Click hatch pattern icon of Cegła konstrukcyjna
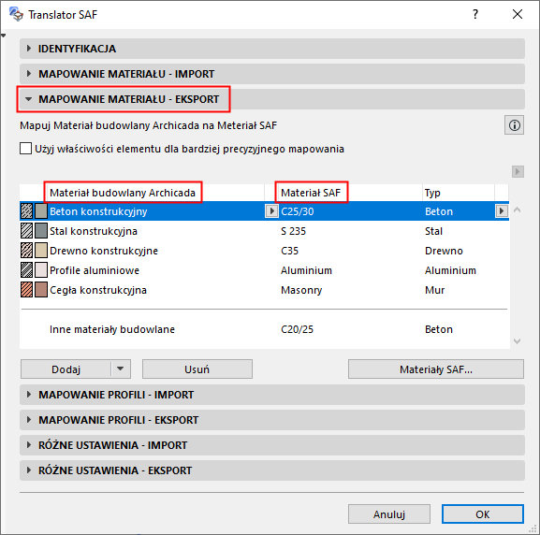Image resolution: width=540 pixels, height=535 pixels. (x=26, y=290)
